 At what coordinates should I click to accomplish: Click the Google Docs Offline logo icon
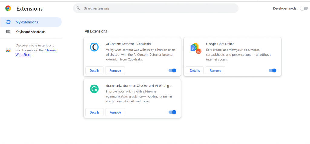[196, 49]
